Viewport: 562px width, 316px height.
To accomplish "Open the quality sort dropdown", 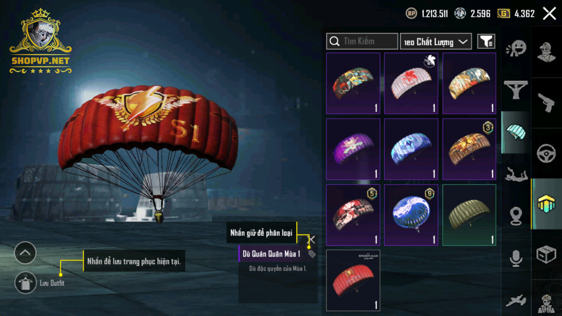I will pyautogui.click(x=436, y=41).
